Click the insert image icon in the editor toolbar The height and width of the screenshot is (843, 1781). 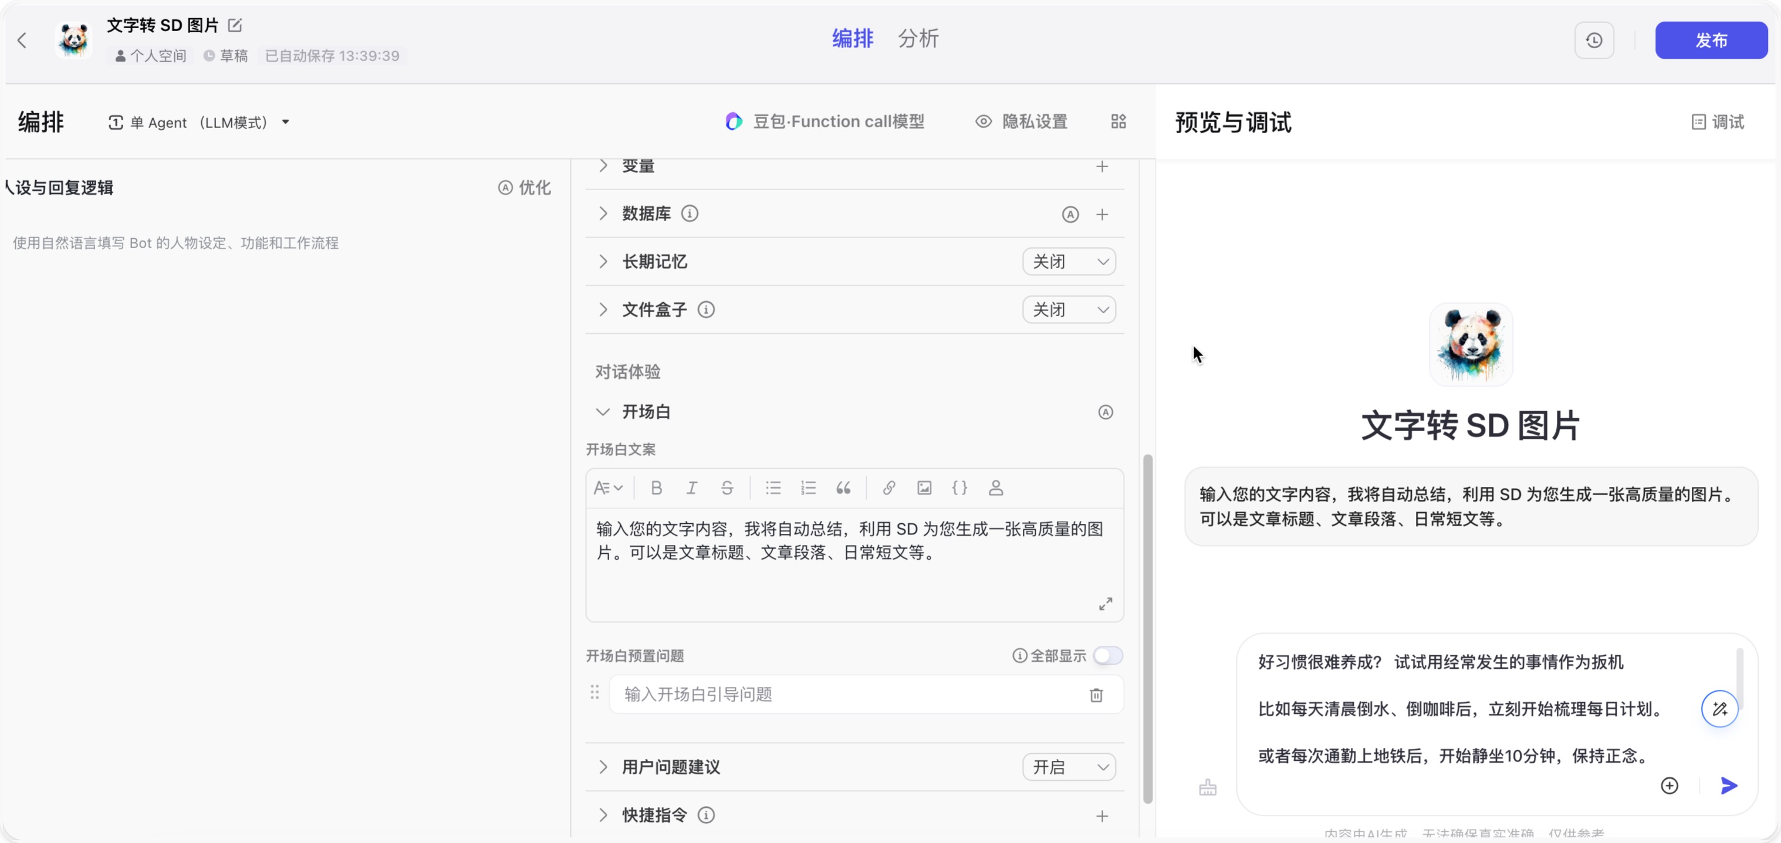[x=924, y=488]
